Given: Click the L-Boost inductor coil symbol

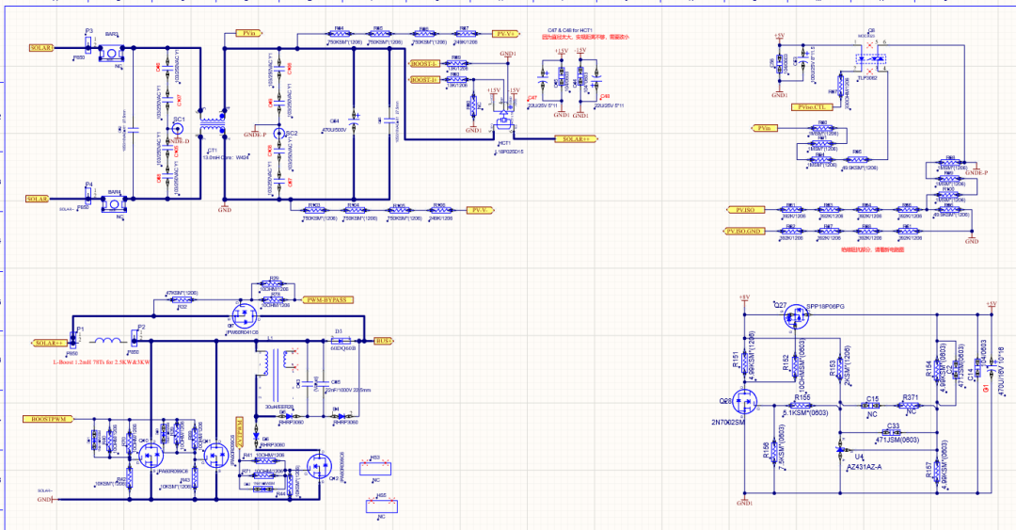Looking at the screenshot, I should point(108,341).
